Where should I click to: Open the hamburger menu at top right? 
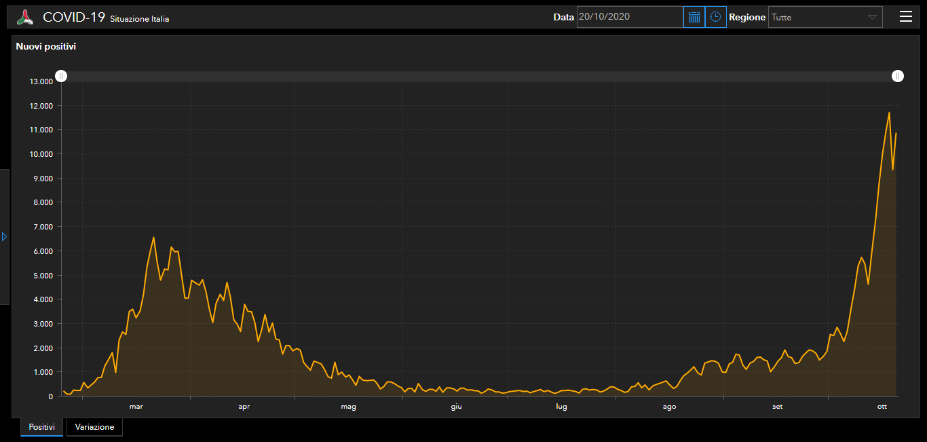point(905,17)
